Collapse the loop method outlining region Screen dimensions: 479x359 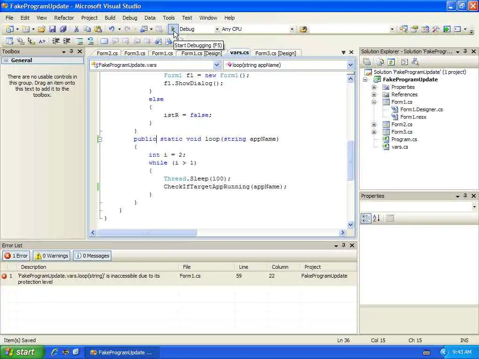(100, 139)
